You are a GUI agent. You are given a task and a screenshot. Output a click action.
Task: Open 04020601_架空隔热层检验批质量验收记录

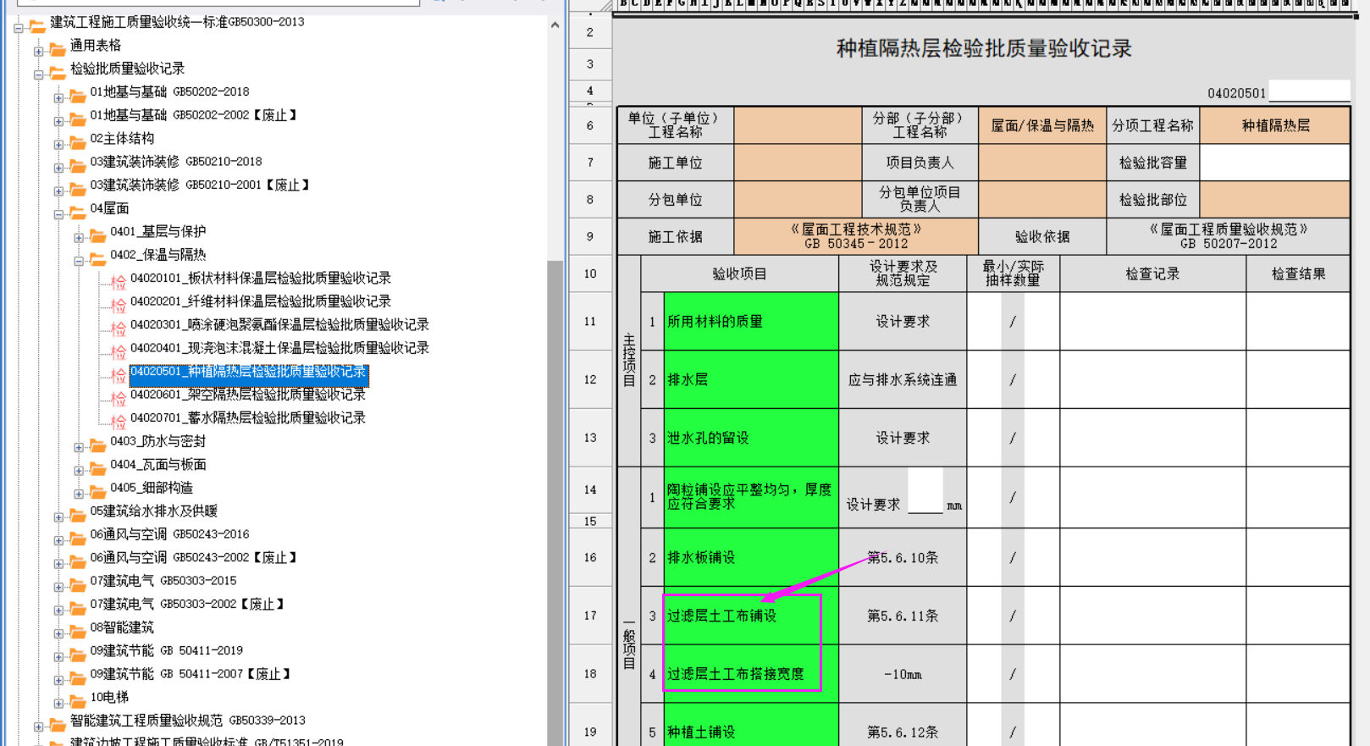pos(248,395)
